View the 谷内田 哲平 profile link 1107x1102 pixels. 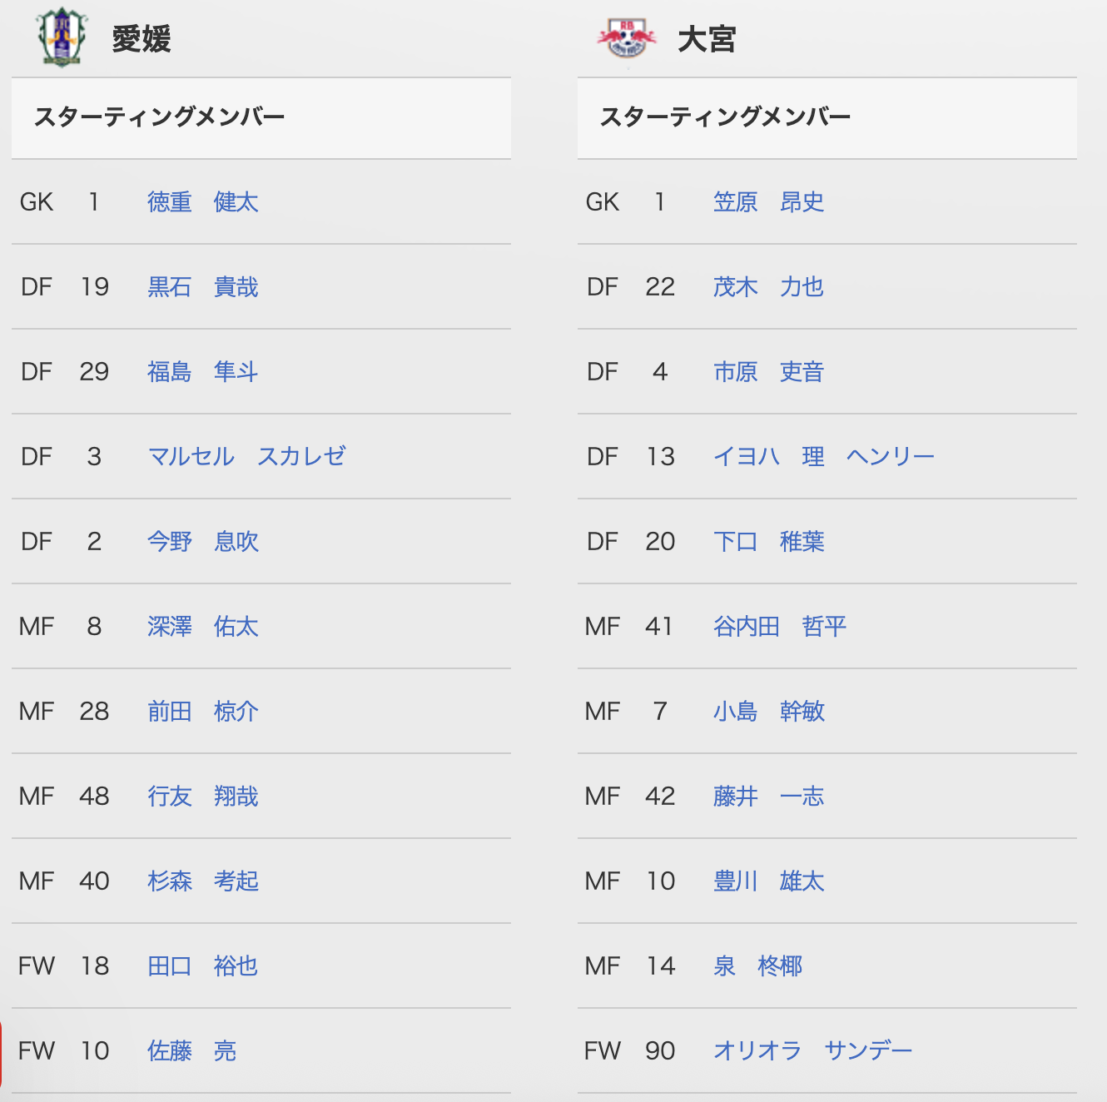(780, 626)
